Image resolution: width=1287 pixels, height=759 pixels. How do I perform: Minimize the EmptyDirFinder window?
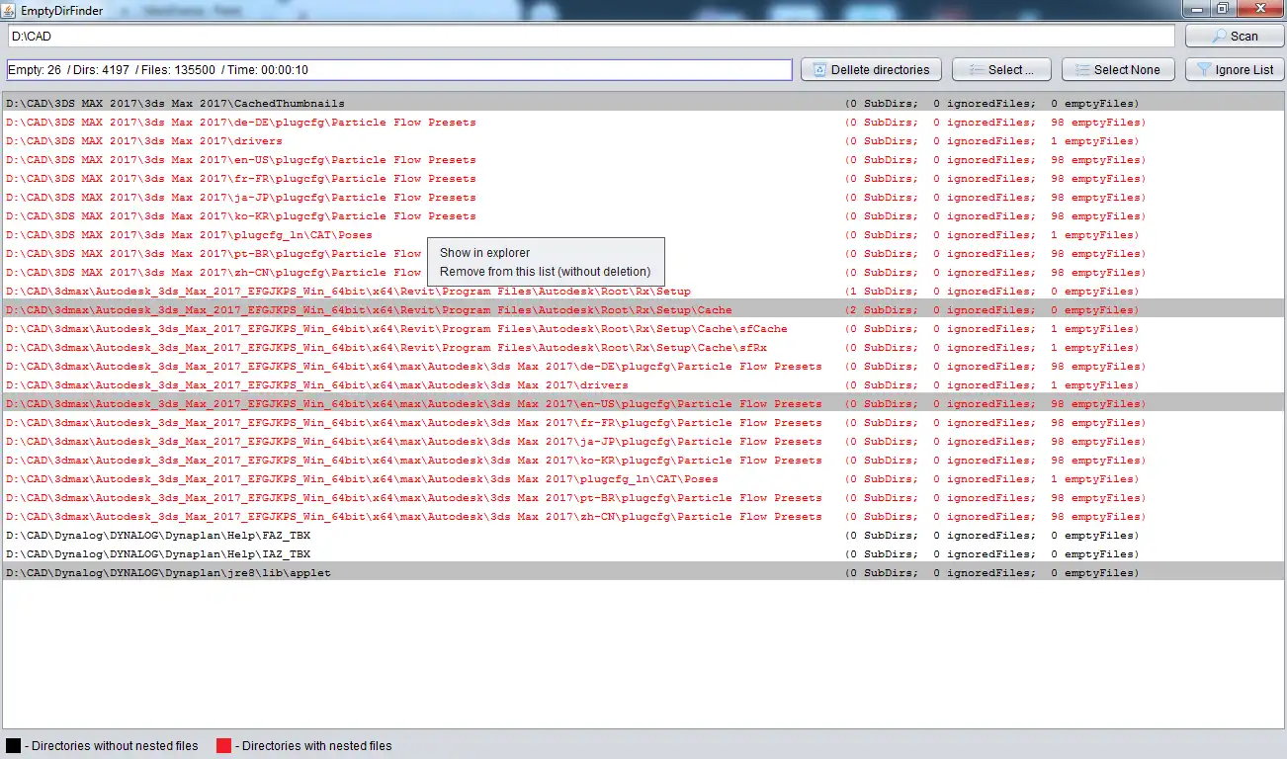(x=1197, y=8)
